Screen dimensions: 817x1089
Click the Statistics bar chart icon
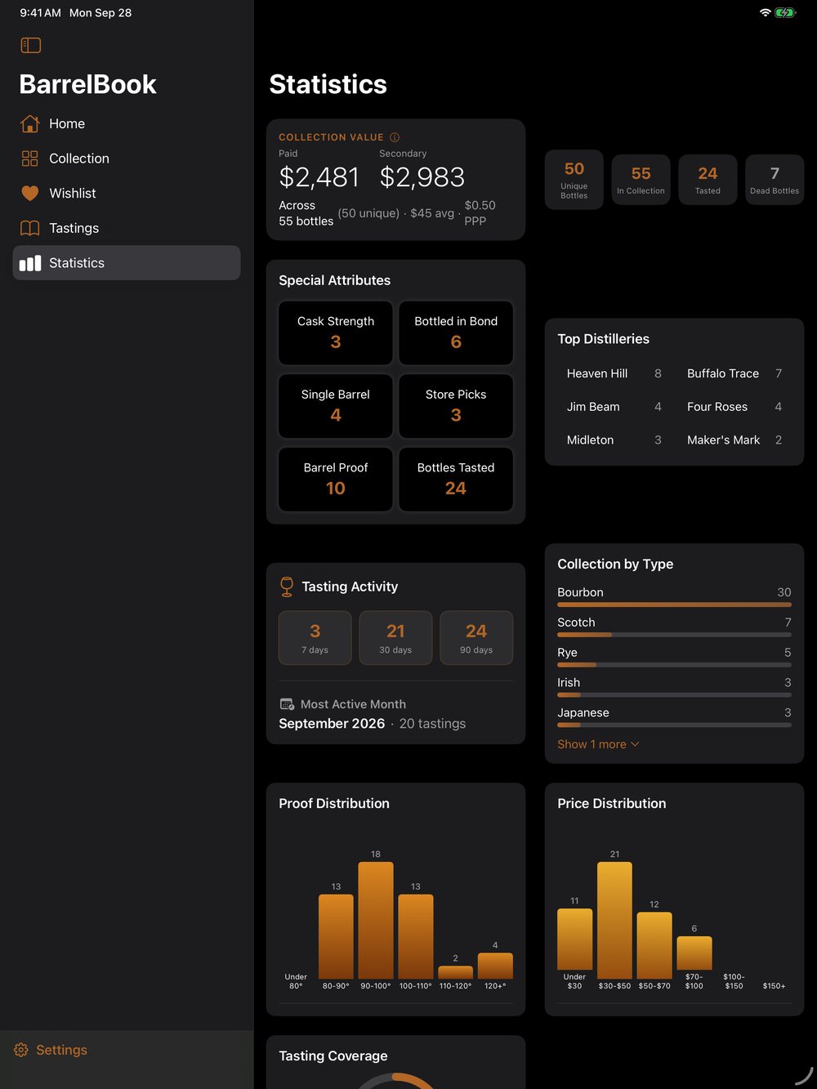(x=29, y=263)
